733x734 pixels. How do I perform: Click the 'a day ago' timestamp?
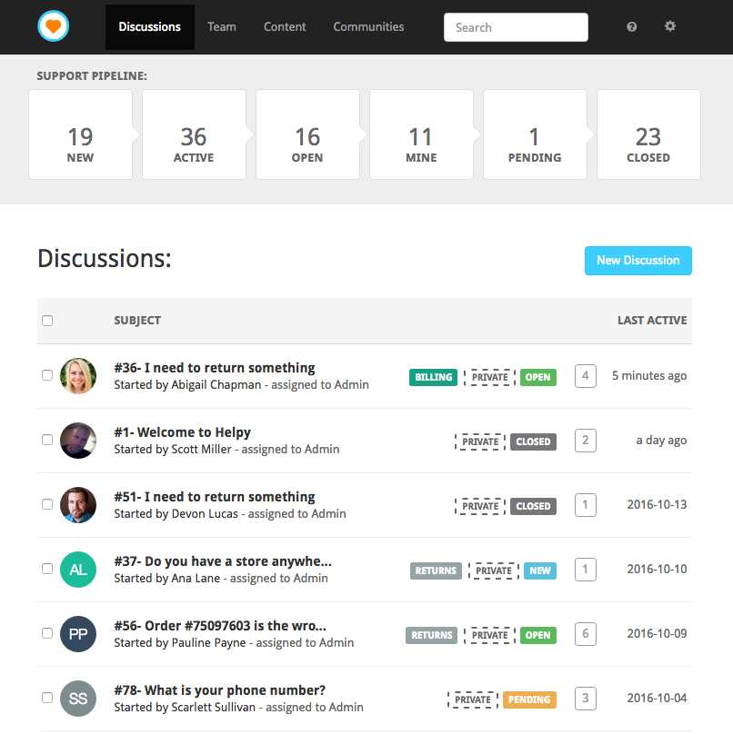click(661, 441)
